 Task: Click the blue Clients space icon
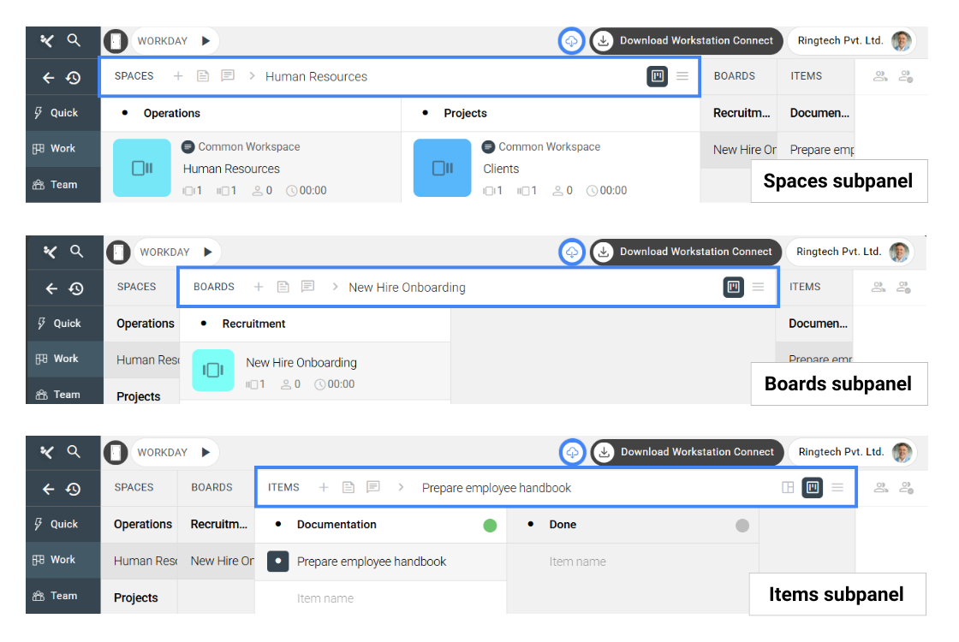[442, 168]
